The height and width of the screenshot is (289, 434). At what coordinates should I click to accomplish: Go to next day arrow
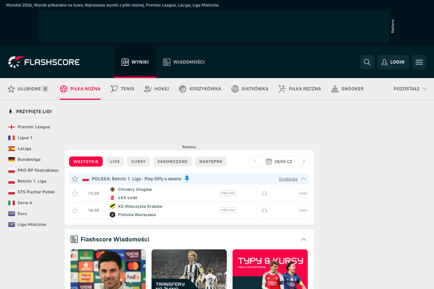coord(304,162)
